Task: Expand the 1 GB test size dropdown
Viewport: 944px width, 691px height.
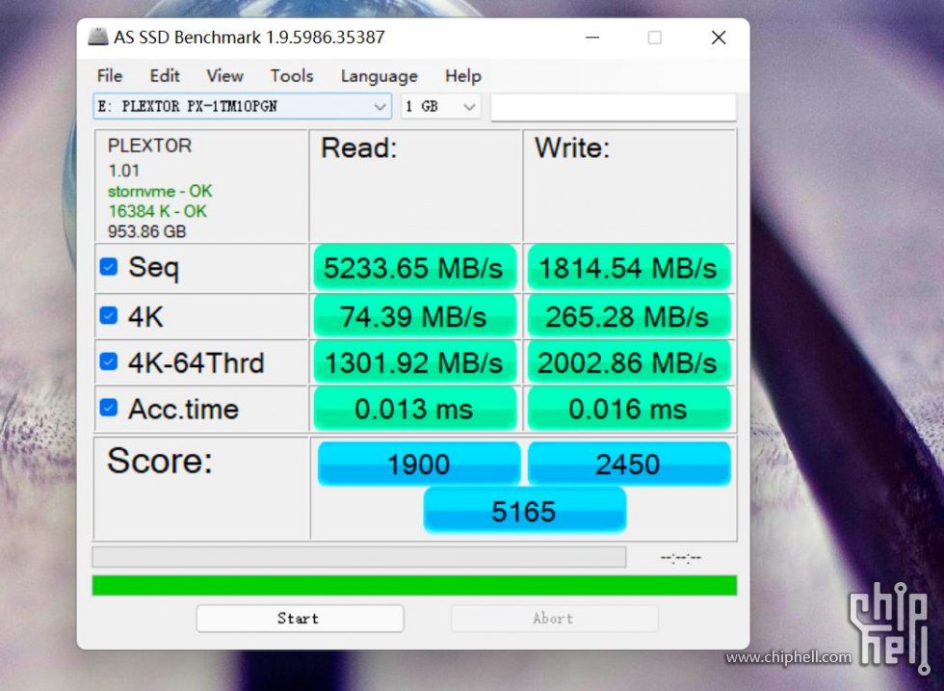Action: point(441,107)
